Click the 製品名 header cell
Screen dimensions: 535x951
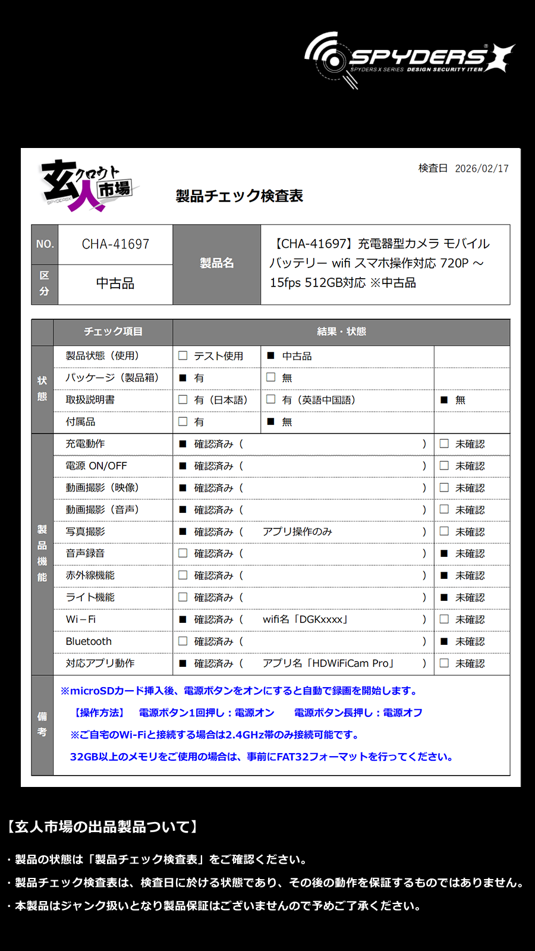(217, 264)
